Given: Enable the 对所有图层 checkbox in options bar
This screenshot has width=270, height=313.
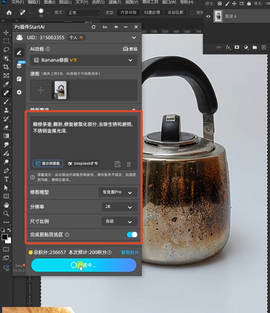Looking at the screenshot, I should [192, 13].
